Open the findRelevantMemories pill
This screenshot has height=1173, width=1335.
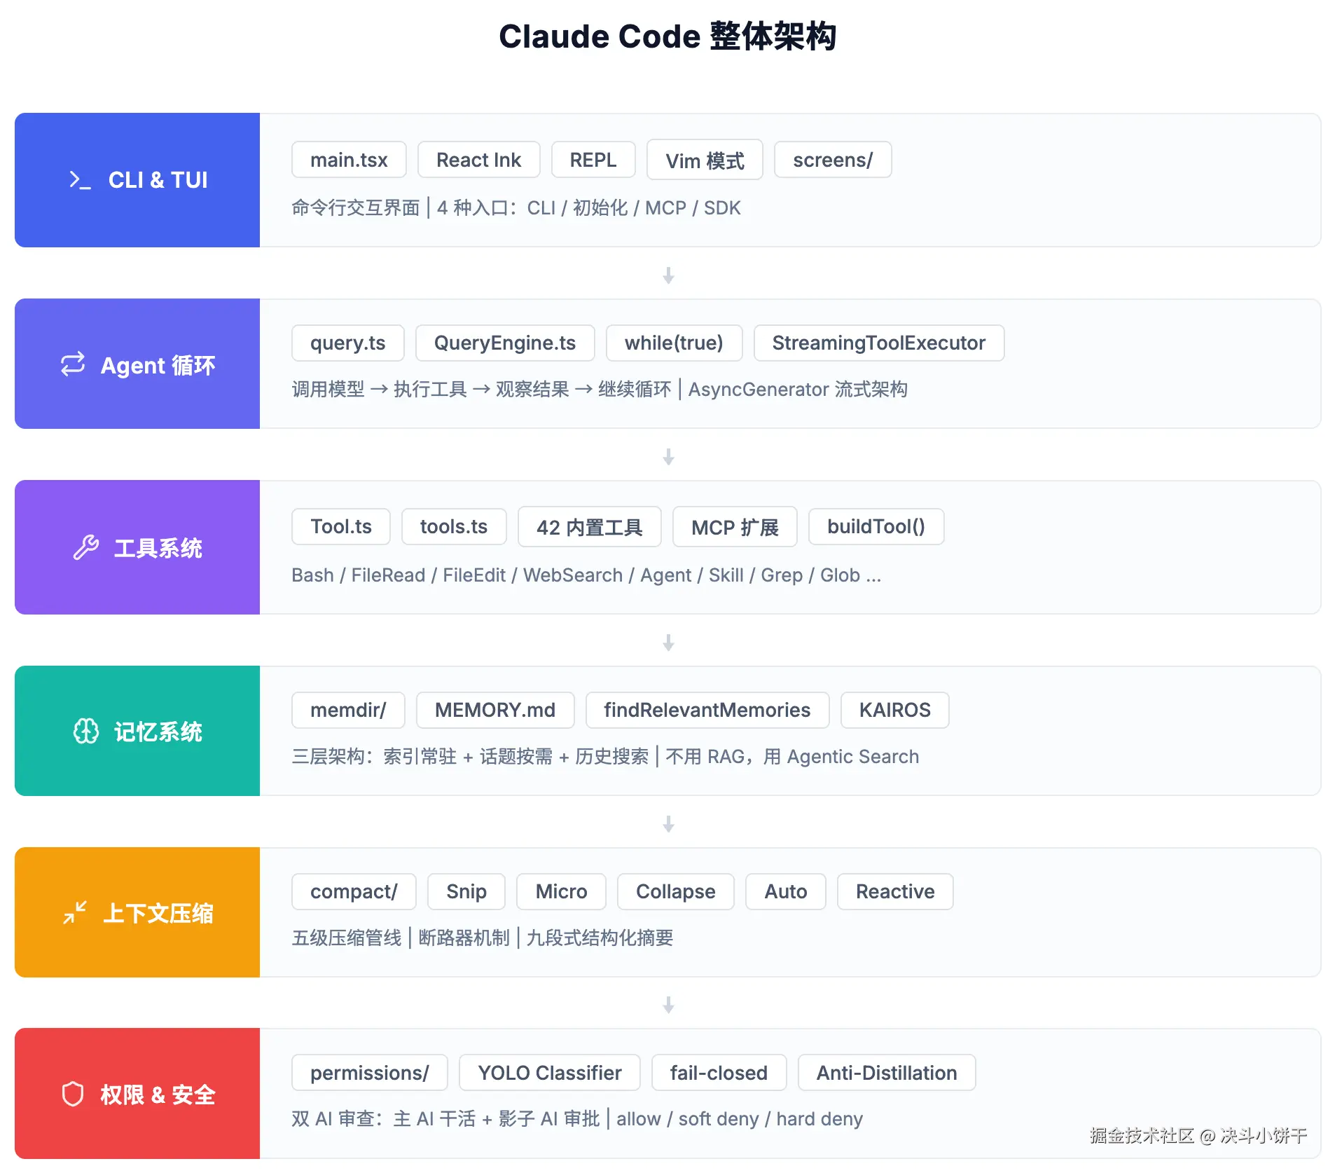click(x=707, y=710)
